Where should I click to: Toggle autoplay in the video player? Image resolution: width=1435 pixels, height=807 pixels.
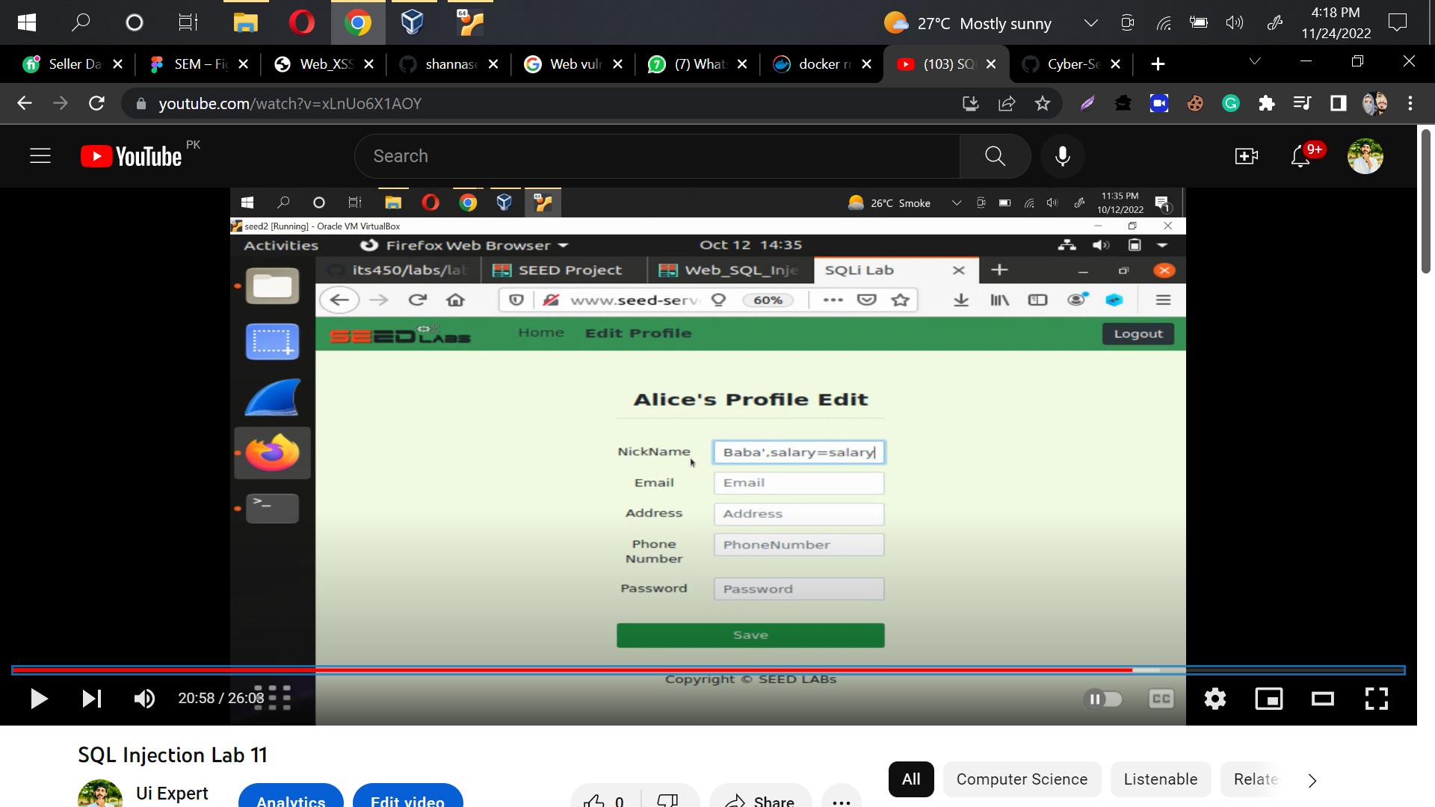[x=1104, y=699]
